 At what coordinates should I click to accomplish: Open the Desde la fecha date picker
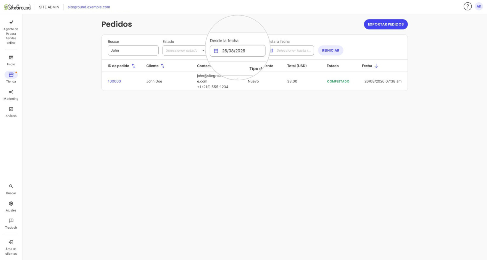point(238,51)
